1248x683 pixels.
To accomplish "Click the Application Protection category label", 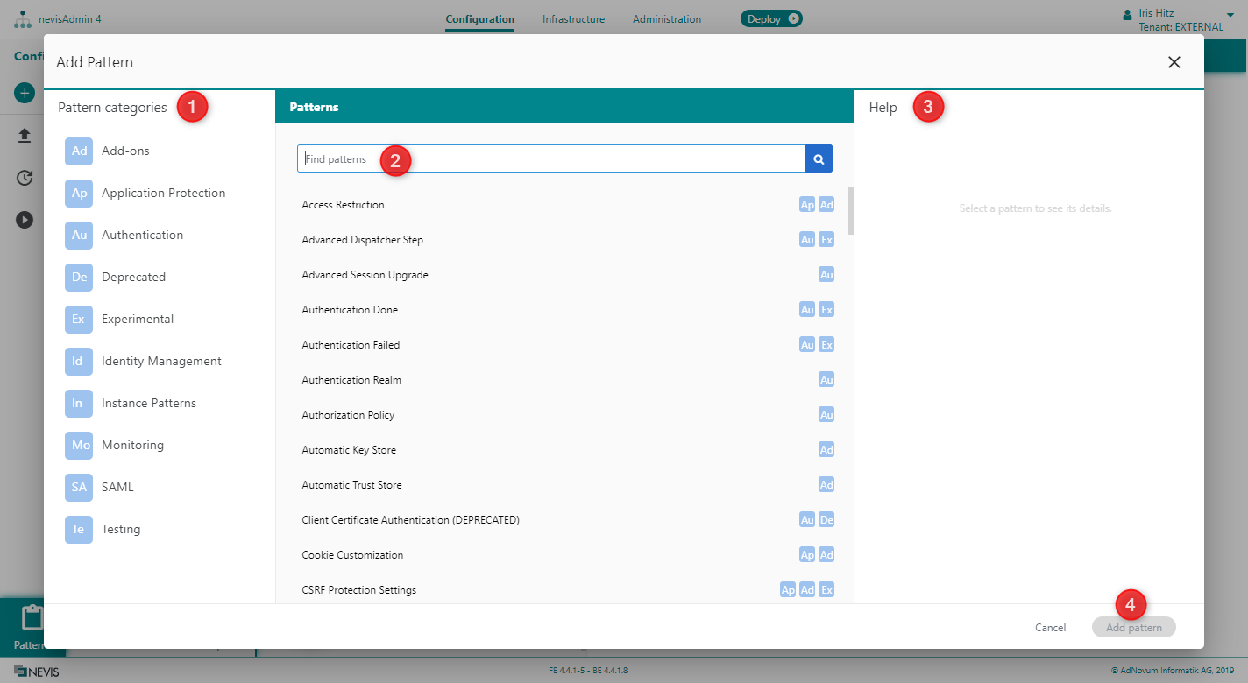I will (x=164, y=193).
